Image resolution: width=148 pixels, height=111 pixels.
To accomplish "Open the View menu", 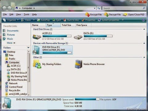I will click(18, 14).
